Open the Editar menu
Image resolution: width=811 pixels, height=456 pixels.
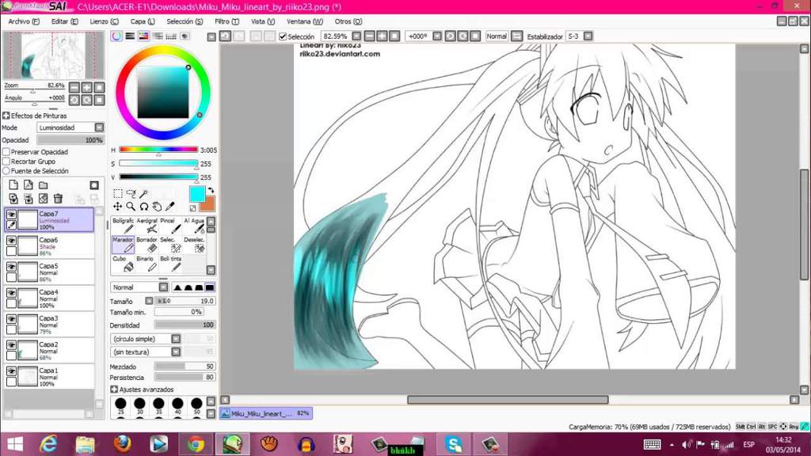pos(65,21)
